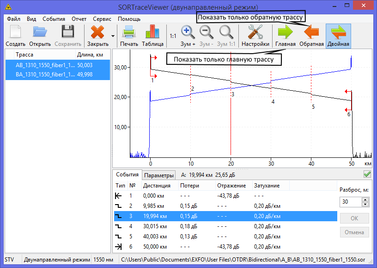Open the Сервис menu
Screen dimensions: 377x268
pyautogui.click(x=102, y=19)
